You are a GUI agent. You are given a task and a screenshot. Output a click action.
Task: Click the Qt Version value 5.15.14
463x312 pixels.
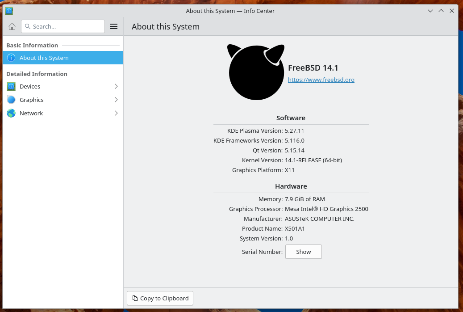(x=294, y=150)
